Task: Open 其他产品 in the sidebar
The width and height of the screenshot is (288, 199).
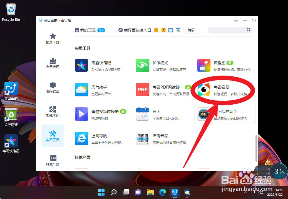Action: point(53,161)
